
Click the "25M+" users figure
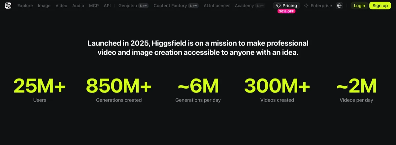pyautogui.click(x=40, y=86)
